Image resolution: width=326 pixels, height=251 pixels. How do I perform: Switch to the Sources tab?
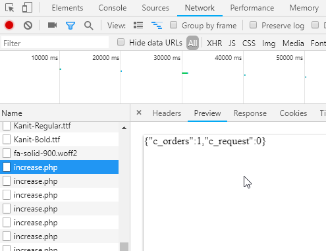(155, 8)
